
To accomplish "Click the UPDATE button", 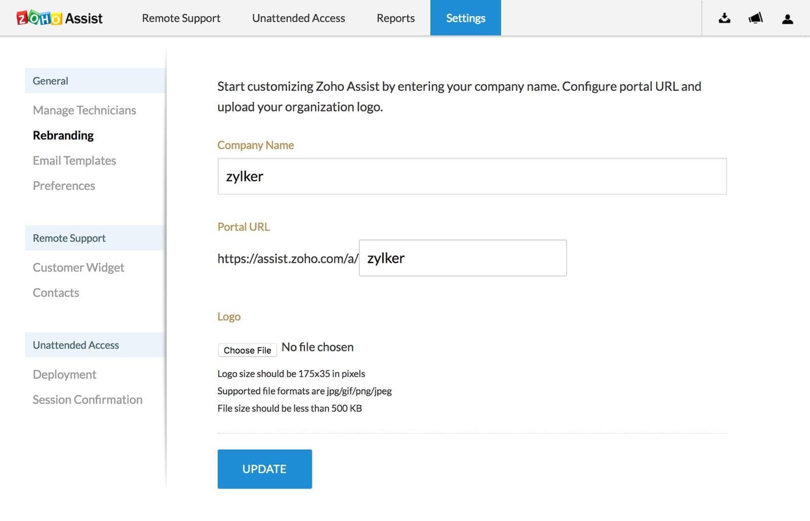I will [265, 469].
